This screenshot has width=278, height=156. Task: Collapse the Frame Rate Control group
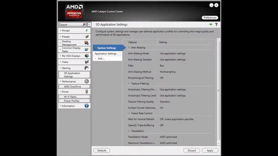pos(129,113)
